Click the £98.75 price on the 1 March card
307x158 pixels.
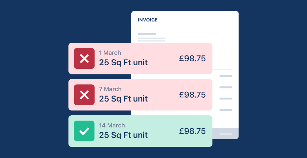coord(192,59)
